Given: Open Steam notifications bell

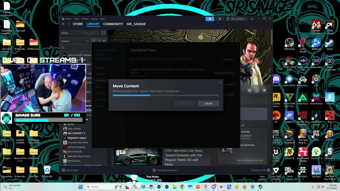Looking at the screenshot, I should [220, 19].
